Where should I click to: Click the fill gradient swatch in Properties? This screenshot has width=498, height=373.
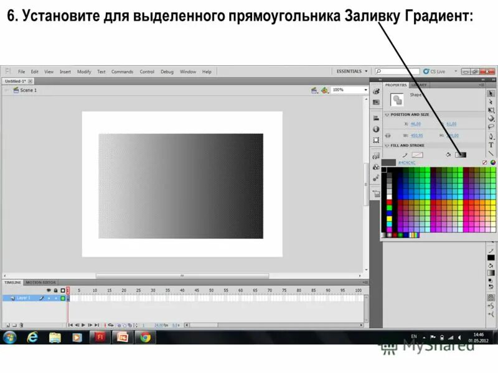coord(461,155)
